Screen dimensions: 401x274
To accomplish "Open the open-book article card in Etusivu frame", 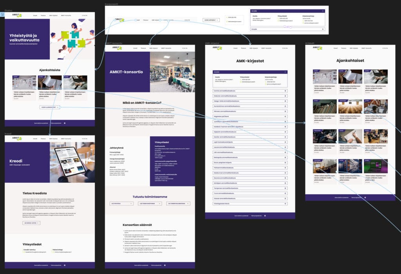I will 50,88.
